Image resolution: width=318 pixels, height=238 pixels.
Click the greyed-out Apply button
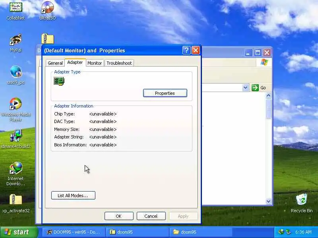[183, 216]
